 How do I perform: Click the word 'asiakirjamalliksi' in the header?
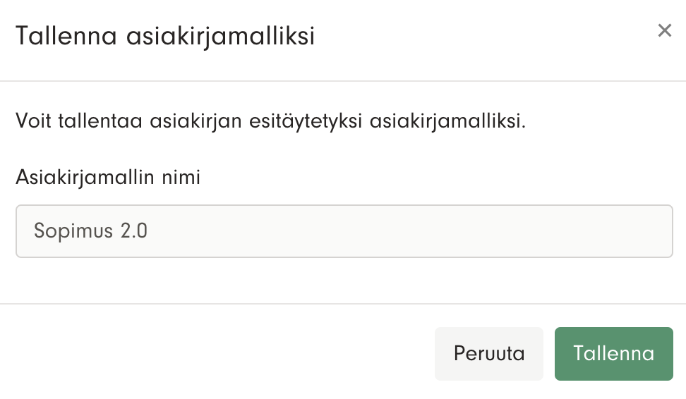[x=220, y=35]
